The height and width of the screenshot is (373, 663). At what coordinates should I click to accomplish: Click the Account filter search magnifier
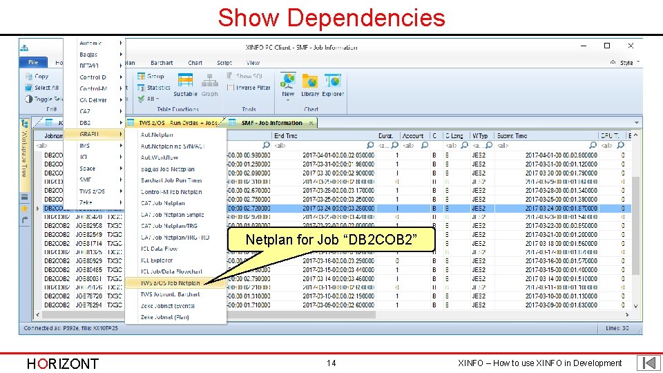(x=425, y=146)
